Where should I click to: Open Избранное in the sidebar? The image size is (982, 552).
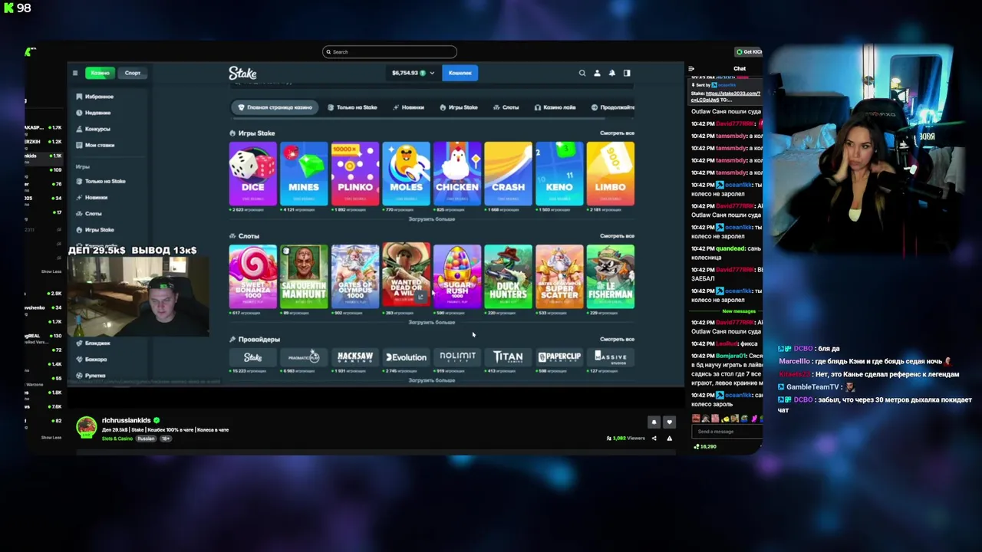point(94,97)
